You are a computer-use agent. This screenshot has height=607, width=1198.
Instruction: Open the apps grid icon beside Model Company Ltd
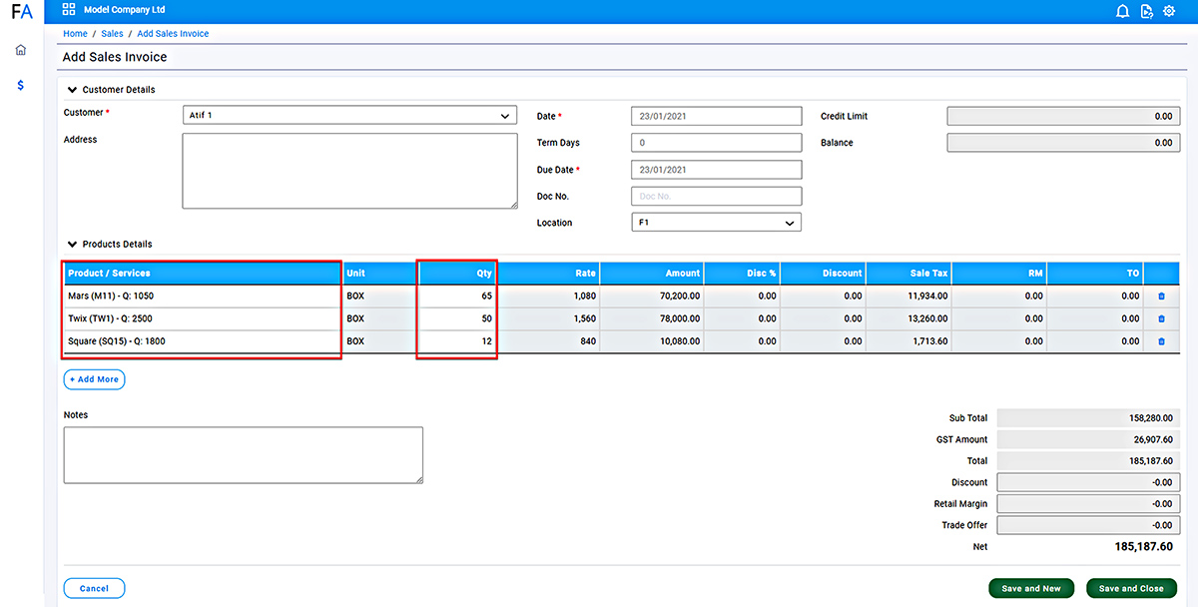point(69,10)
